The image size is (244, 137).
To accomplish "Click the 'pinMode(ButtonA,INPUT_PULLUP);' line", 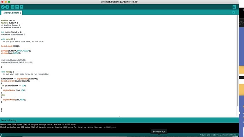I will tap(16, 51).
